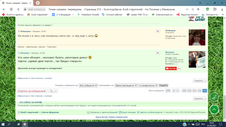
Task: Open the 'Время размещения' sort dropdown
Action: 126,85
